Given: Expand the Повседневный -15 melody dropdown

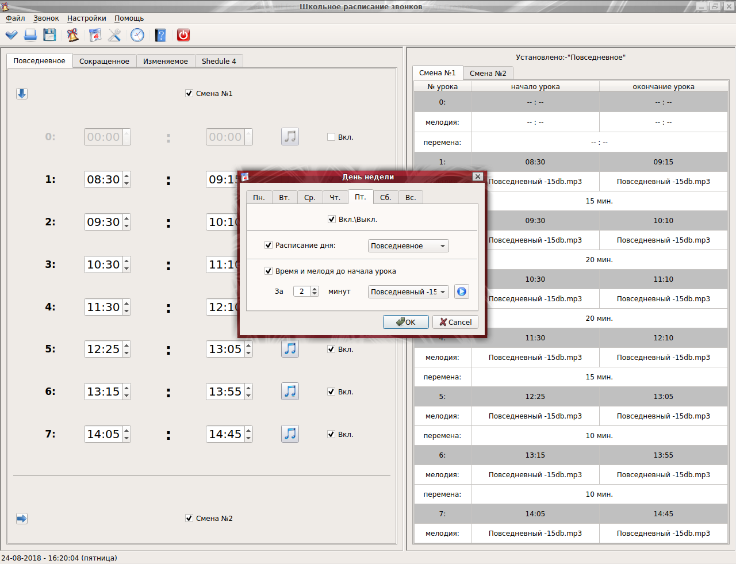Looking at the screenshot, I should click(x=408, y=291).
